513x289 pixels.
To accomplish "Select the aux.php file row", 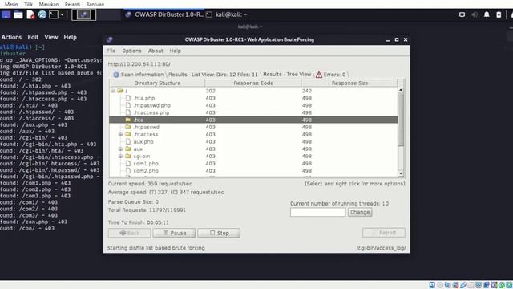I will point(253,141).
